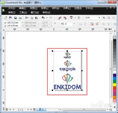Click the Import icon
The width and height of the screenshot is (118, 113).
pos(60,18)
